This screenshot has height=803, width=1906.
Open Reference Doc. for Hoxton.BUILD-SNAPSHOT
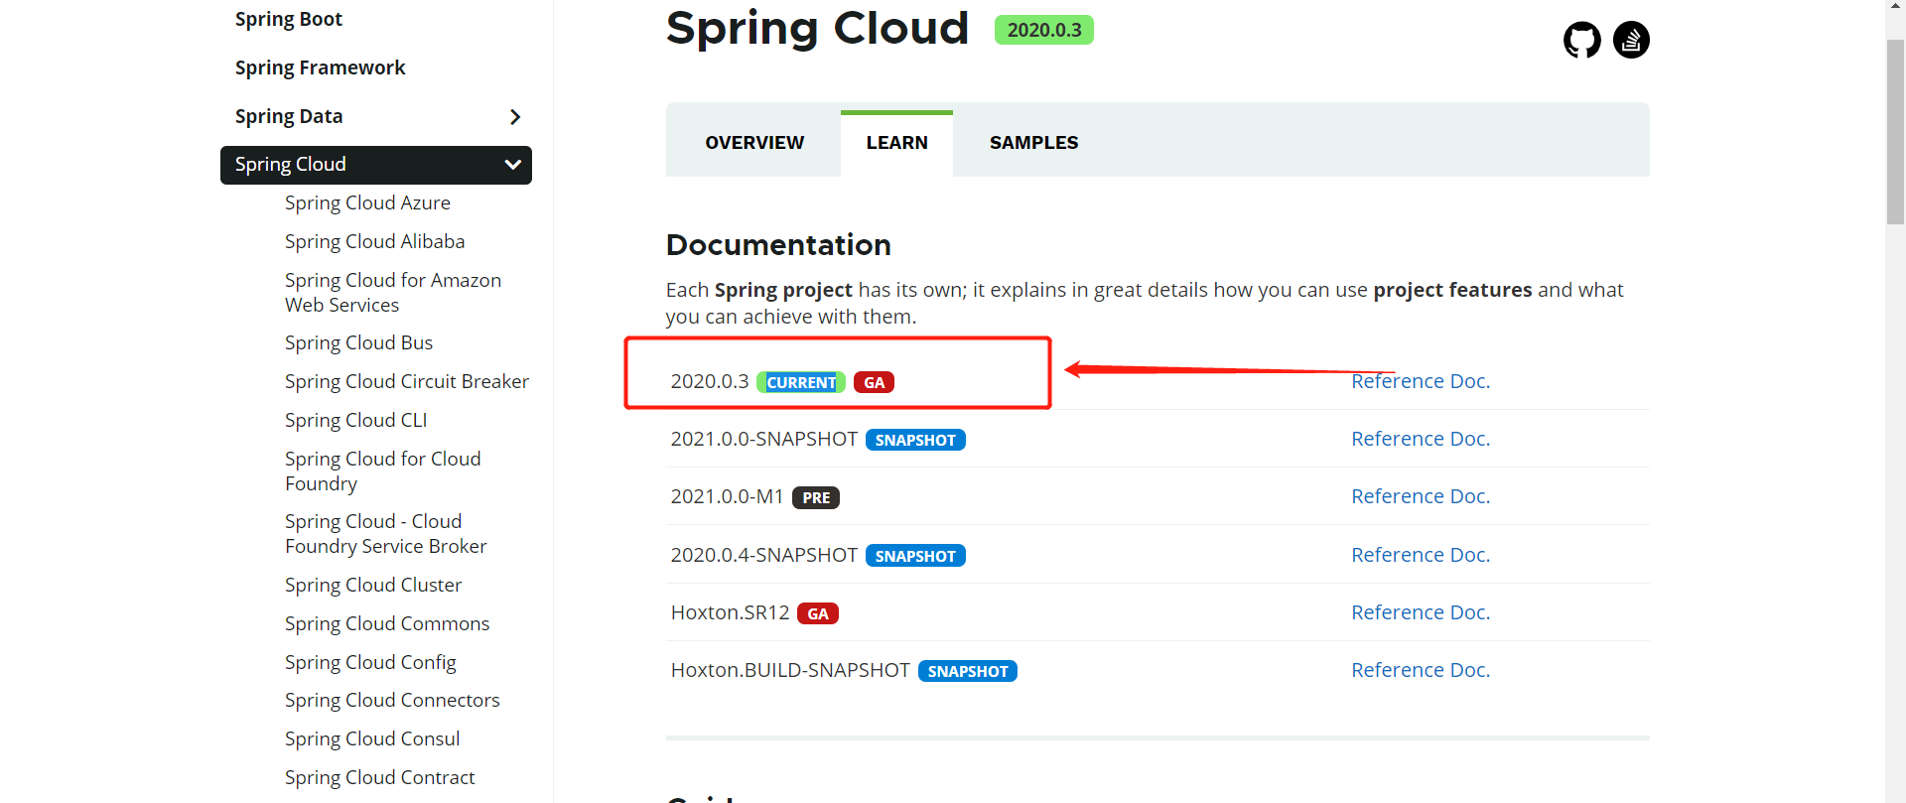[x=1421, y=670]
